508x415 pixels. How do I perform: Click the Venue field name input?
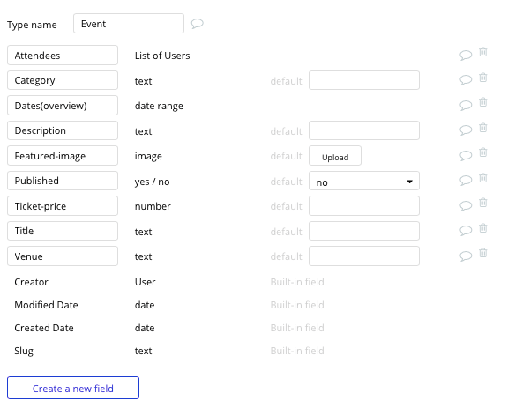(x=63, y=256)
